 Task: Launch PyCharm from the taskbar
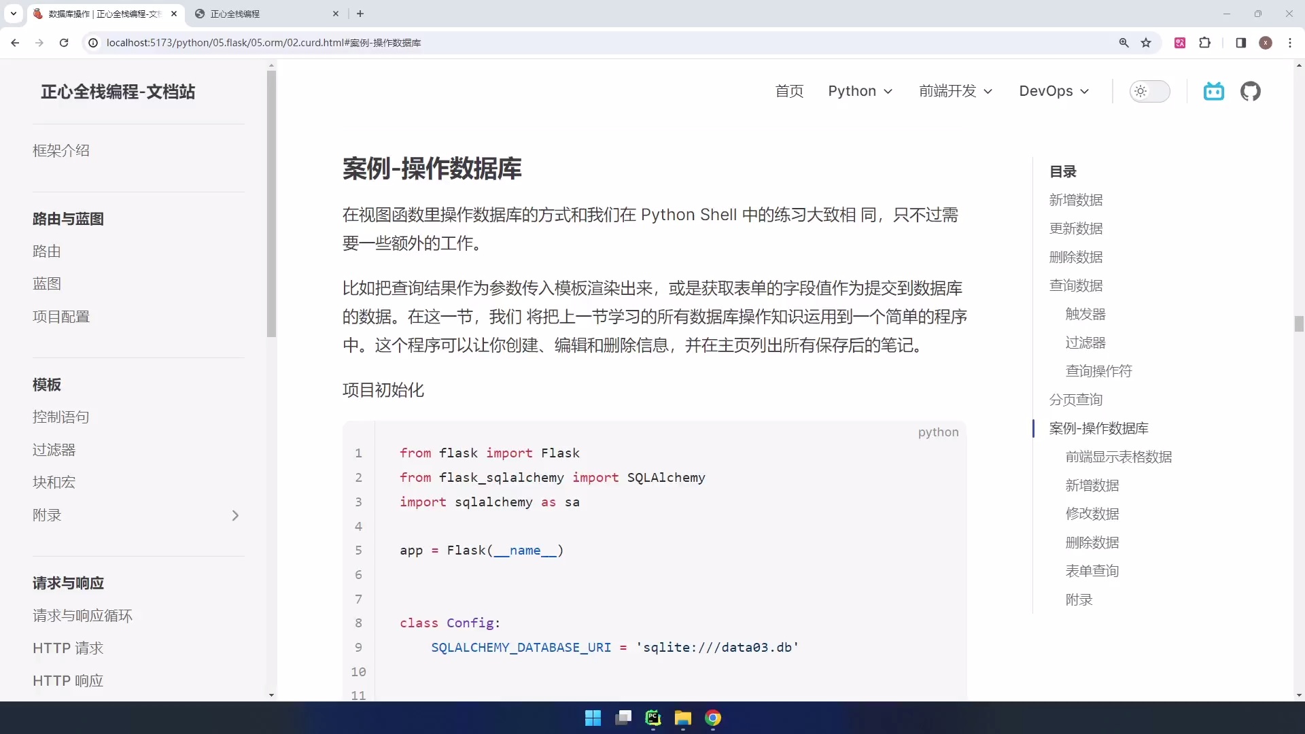pyautogui.click(x=653, y=718)
